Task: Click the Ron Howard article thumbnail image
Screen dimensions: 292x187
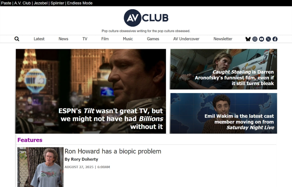Action: click(40, 167)
